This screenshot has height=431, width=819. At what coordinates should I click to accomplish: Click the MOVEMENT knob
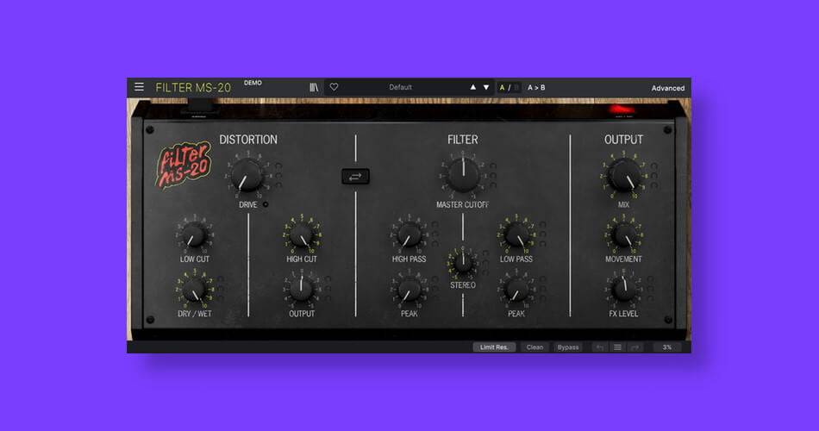coord(623,235)
